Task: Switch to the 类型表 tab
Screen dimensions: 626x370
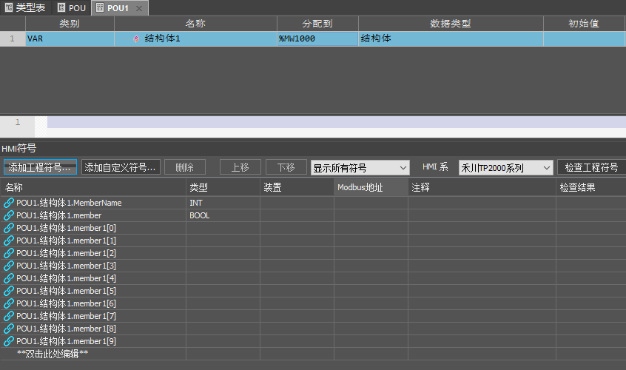Action: tap(30, 7)
